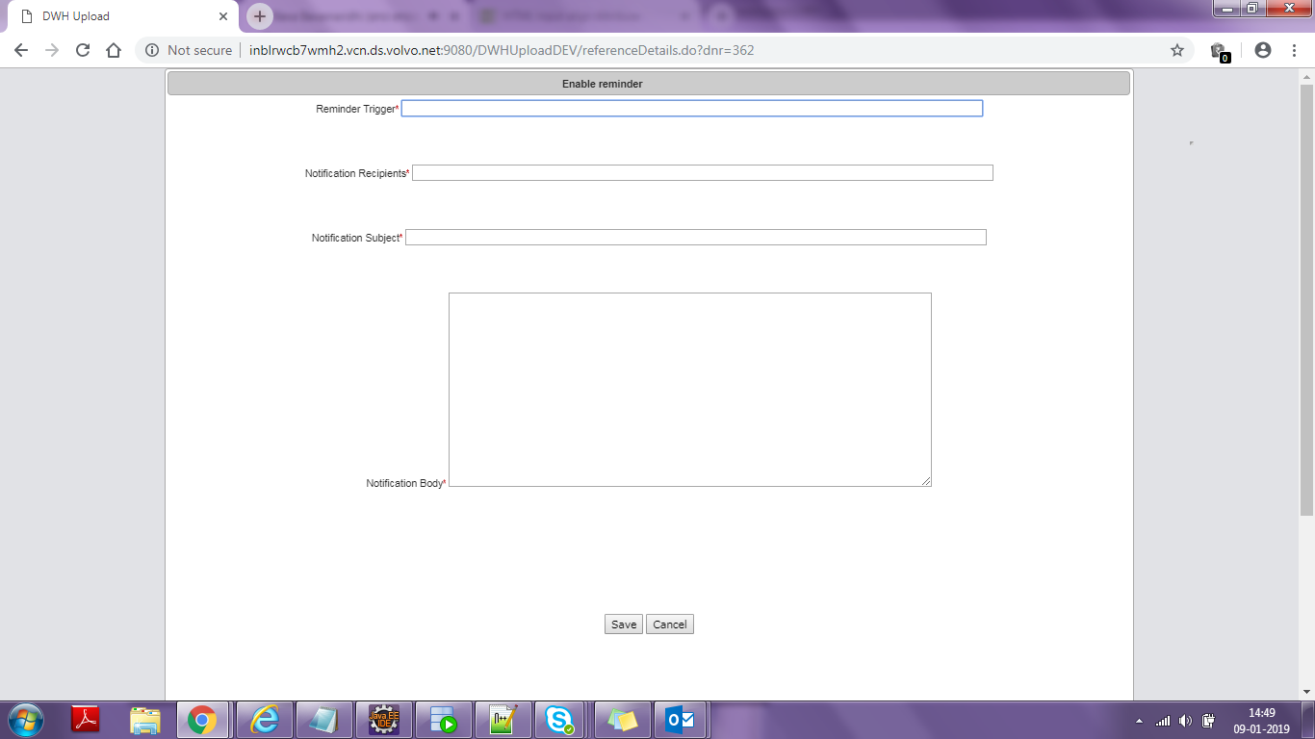1315x739 pixels.
Task: Bookmark this page with the star icon
Action: (1177, 50)
